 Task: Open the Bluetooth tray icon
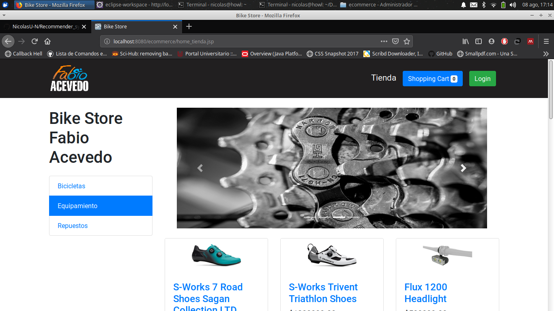pos(484,5)
